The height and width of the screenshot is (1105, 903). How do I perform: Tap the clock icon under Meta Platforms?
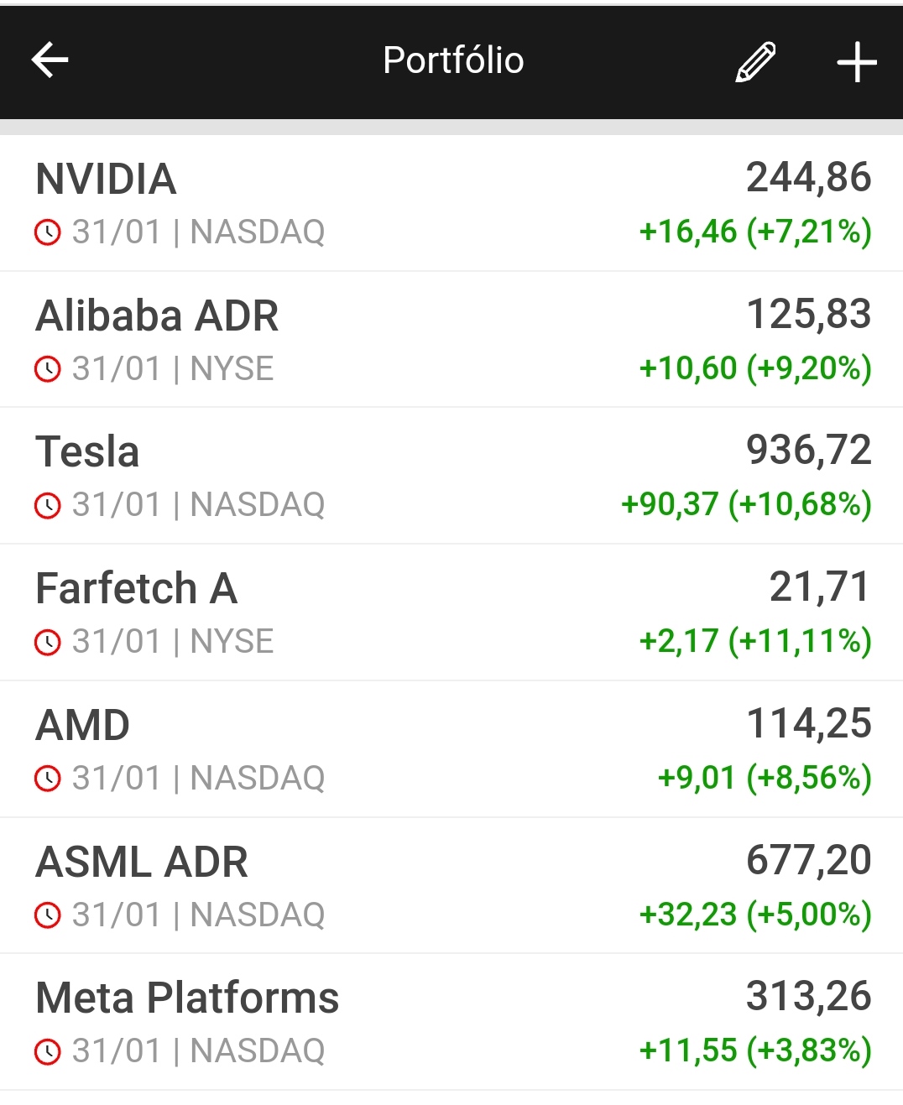[x=48, y=1051]
